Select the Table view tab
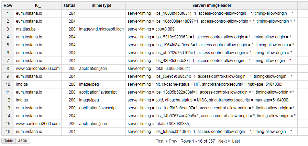 9,141
